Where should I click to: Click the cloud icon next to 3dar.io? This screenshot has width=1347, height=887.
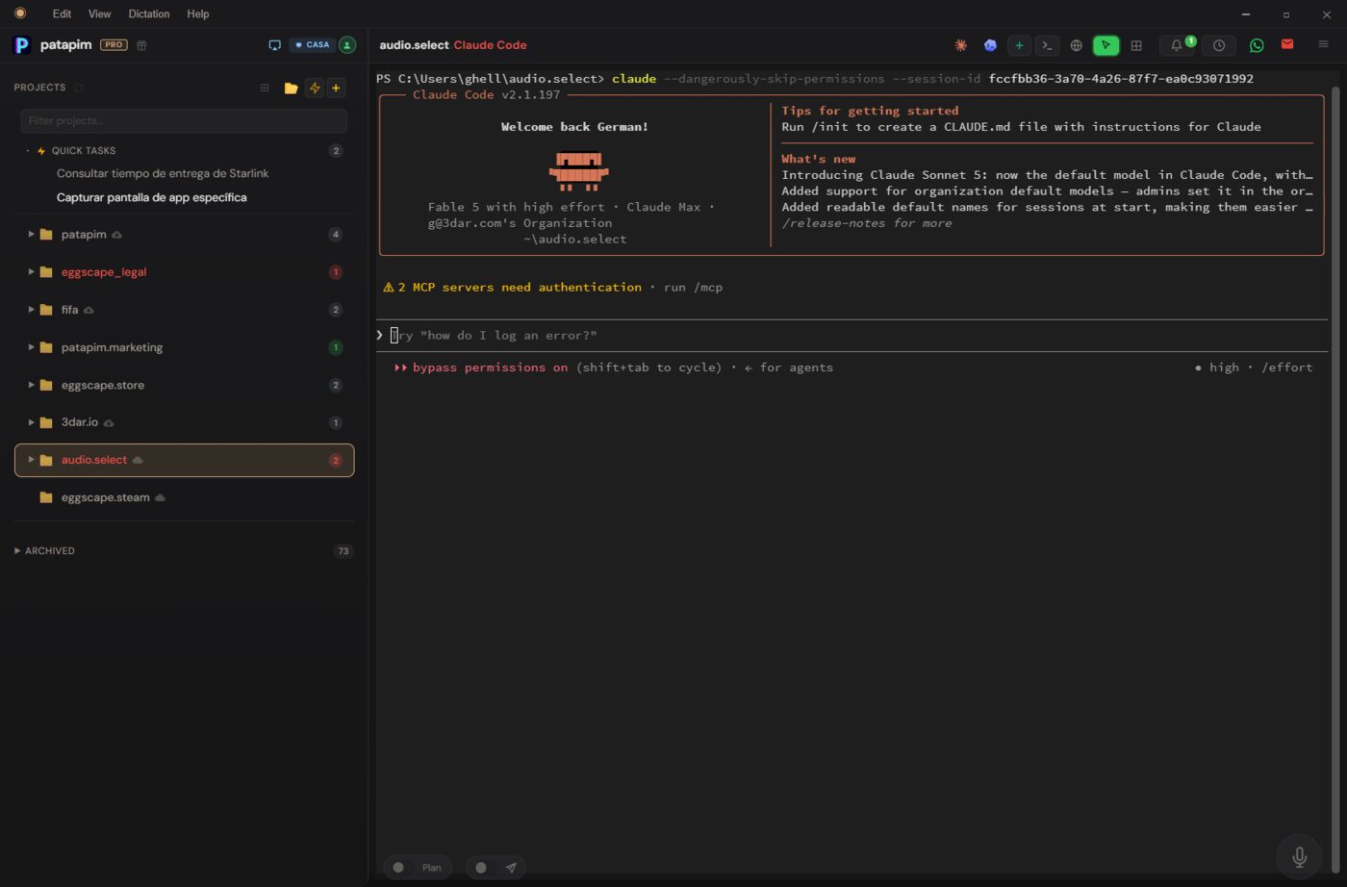pos(109,422)
